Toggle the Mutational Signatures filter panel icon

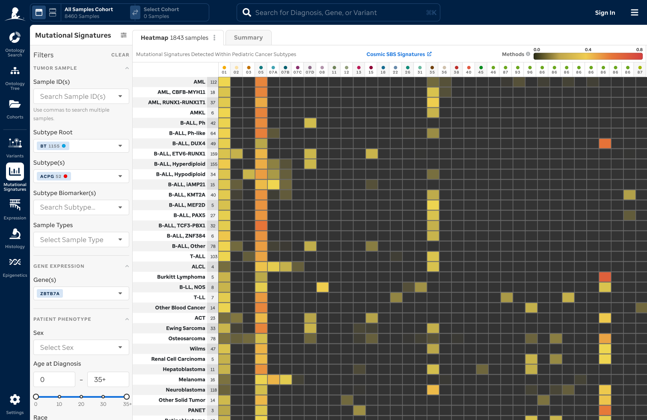coord(124,35)
